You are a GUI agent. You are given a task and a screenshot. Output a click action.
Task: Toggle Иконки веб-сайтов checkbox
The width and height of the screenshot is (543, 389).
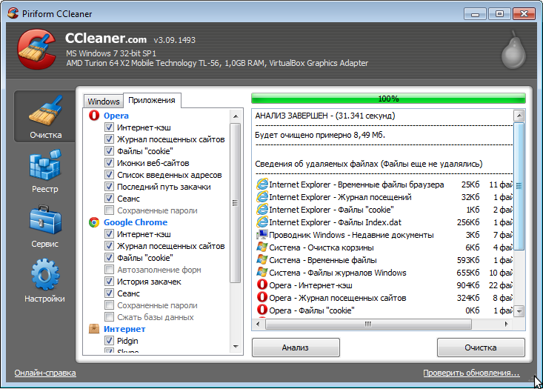coord(109,163)
